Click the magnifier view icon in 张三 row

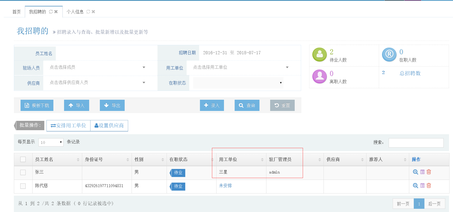tap(415, 172)
